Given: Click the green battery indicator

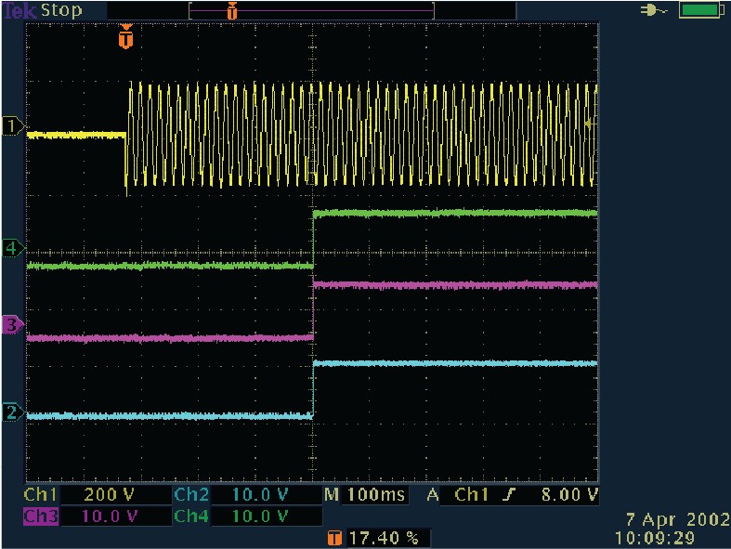Looking at the screenshot, I should (701, 10).
